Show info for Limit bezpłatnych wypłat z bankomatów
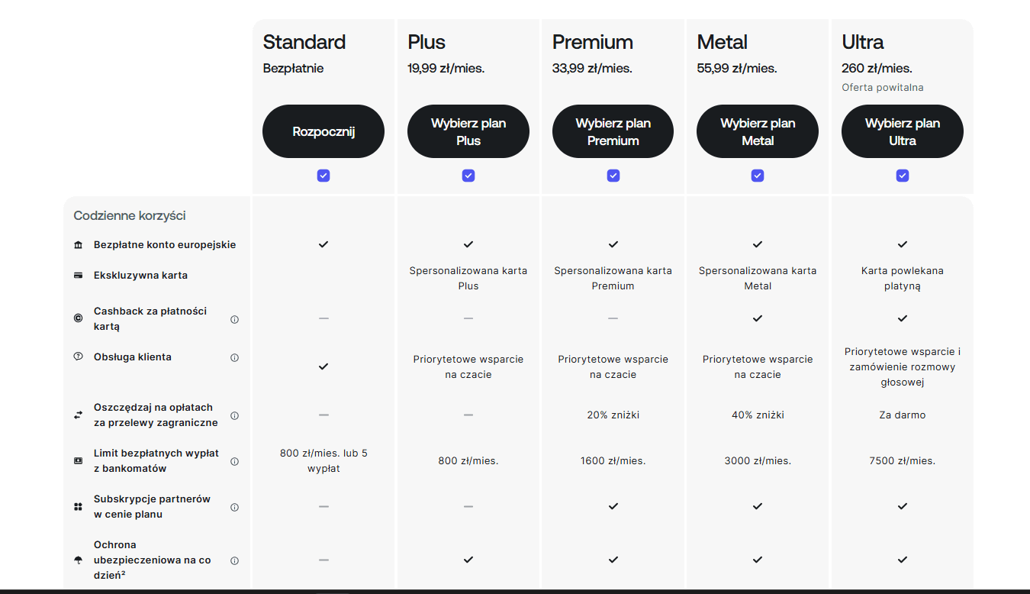This screenshot has width=1030, height=594. 234,461
